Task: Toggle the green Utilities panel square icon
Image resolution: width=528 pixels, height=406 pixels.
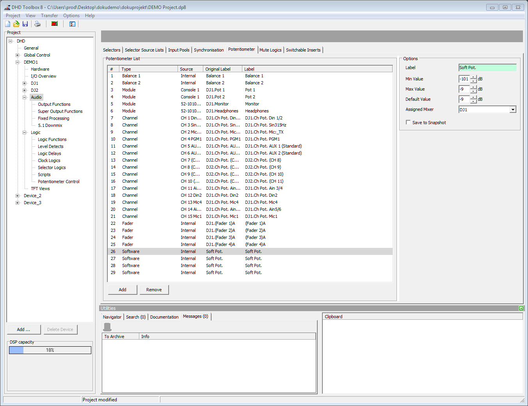Action: coord(521,308)
